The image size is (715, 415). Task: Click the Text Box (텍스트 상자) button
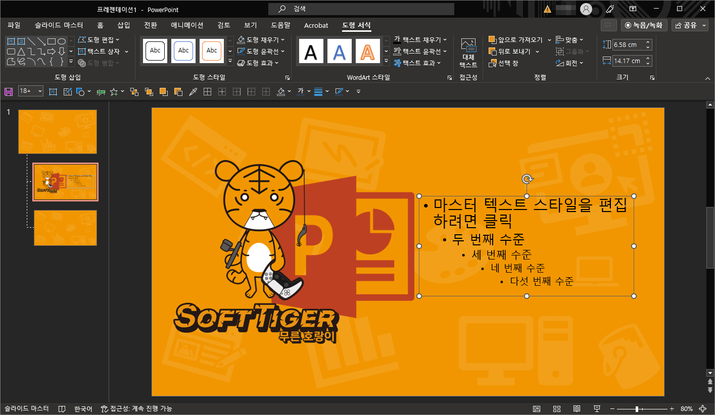pyautogui.click(x=104, y=51)
